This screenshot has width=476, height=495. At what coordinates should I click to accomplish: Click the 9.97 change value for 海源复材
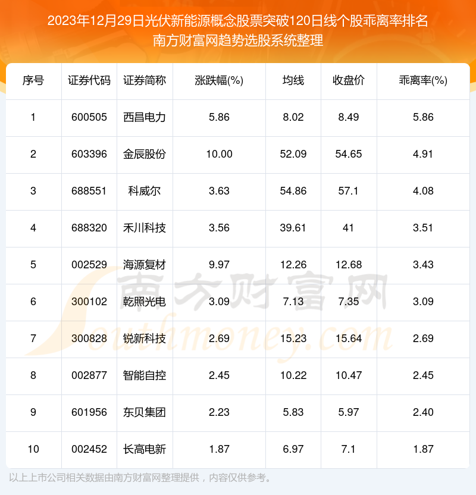(219, 265)
